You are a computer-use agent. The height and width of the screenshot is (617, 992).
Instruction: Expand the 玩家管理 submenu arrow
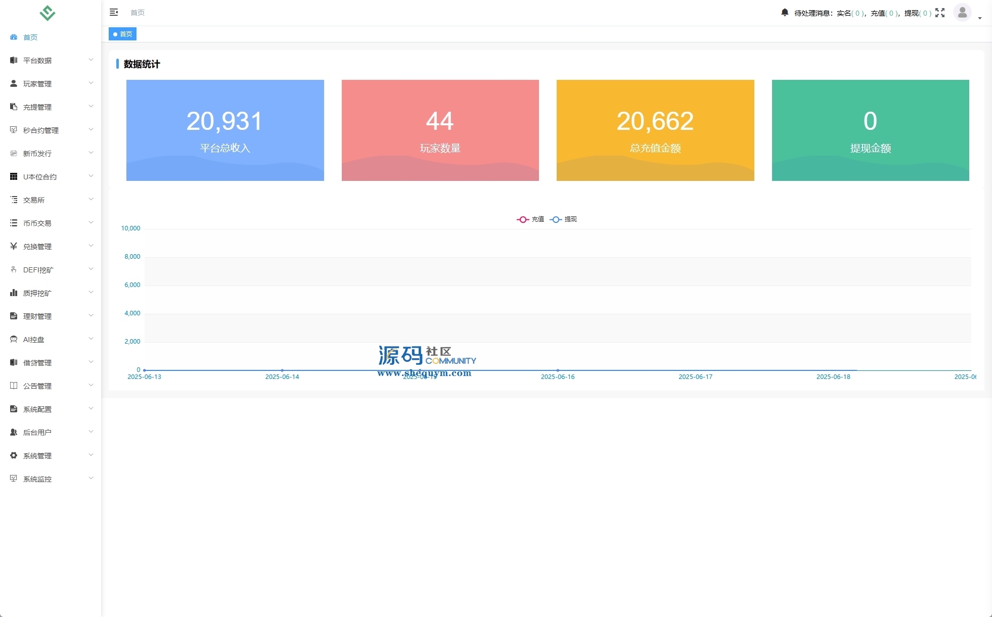91,83
